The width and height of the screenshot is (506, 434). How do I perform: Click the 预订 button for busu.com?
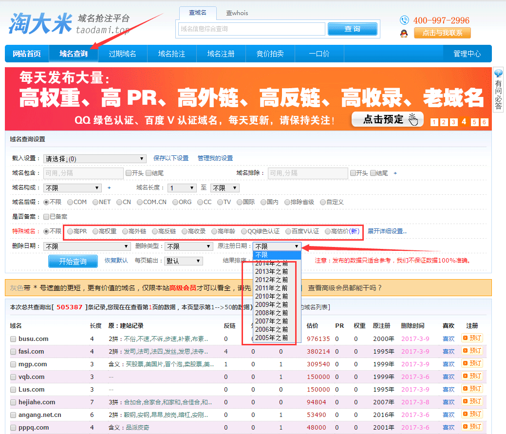472,338
